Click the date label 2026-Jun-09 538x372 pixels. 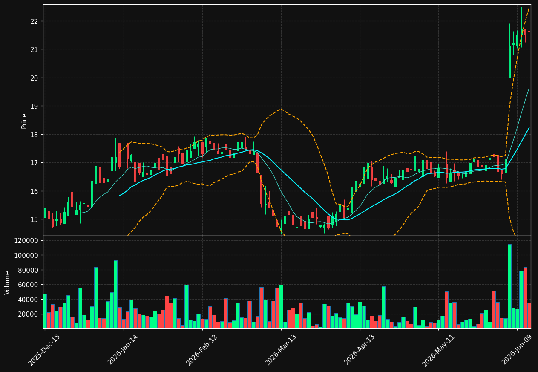tap(517, 350)
